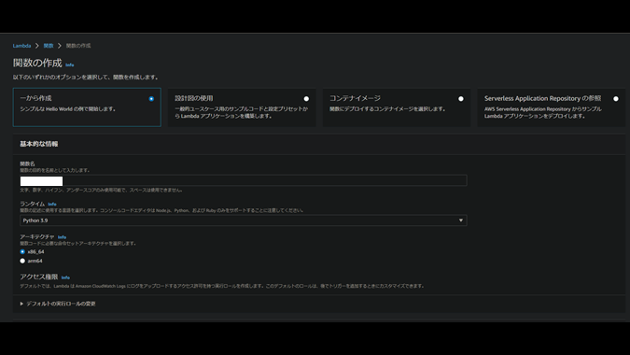630x355 pixels.
Task: Select the 一から作成 radio button
Action: 151,98
